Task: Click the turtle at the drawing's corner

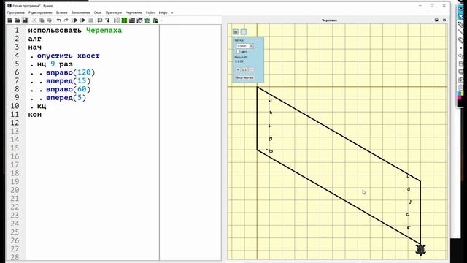Action: pyautogui.click(x=420, y=250)
